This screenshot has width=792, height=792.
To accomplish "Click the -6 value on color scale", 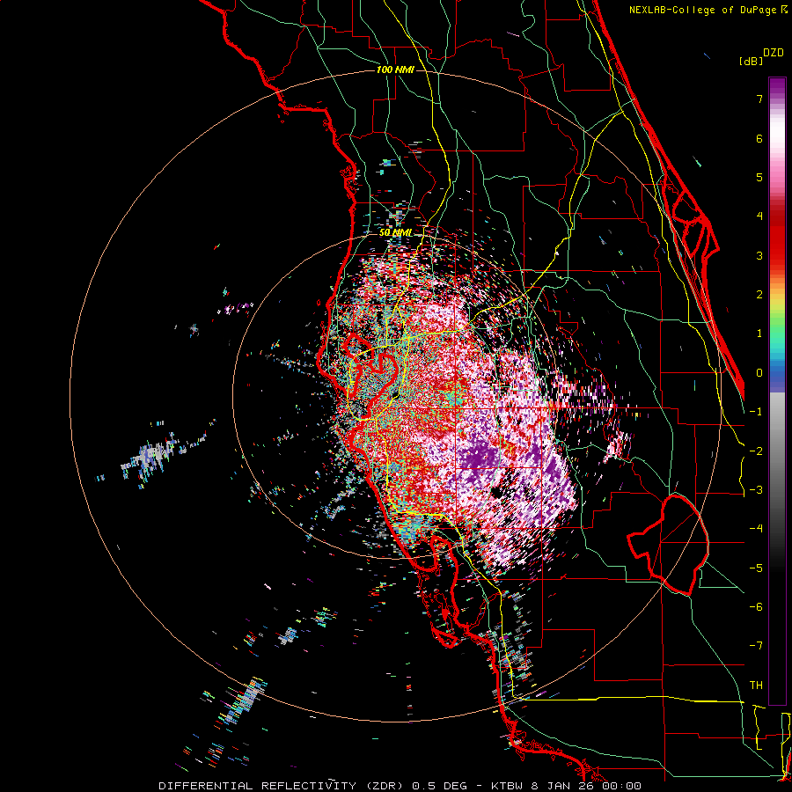I will [756, 607].
